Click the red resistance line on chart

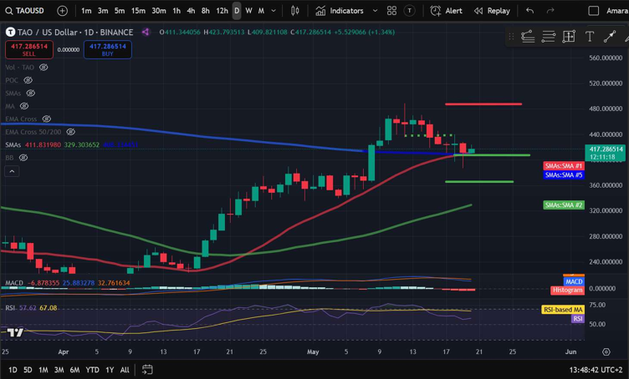pos(483,104)
